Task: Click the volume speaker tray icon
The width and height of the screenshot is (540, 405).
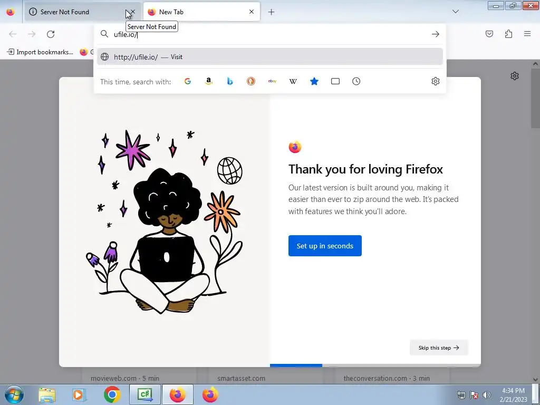Action: coord(487,395)
